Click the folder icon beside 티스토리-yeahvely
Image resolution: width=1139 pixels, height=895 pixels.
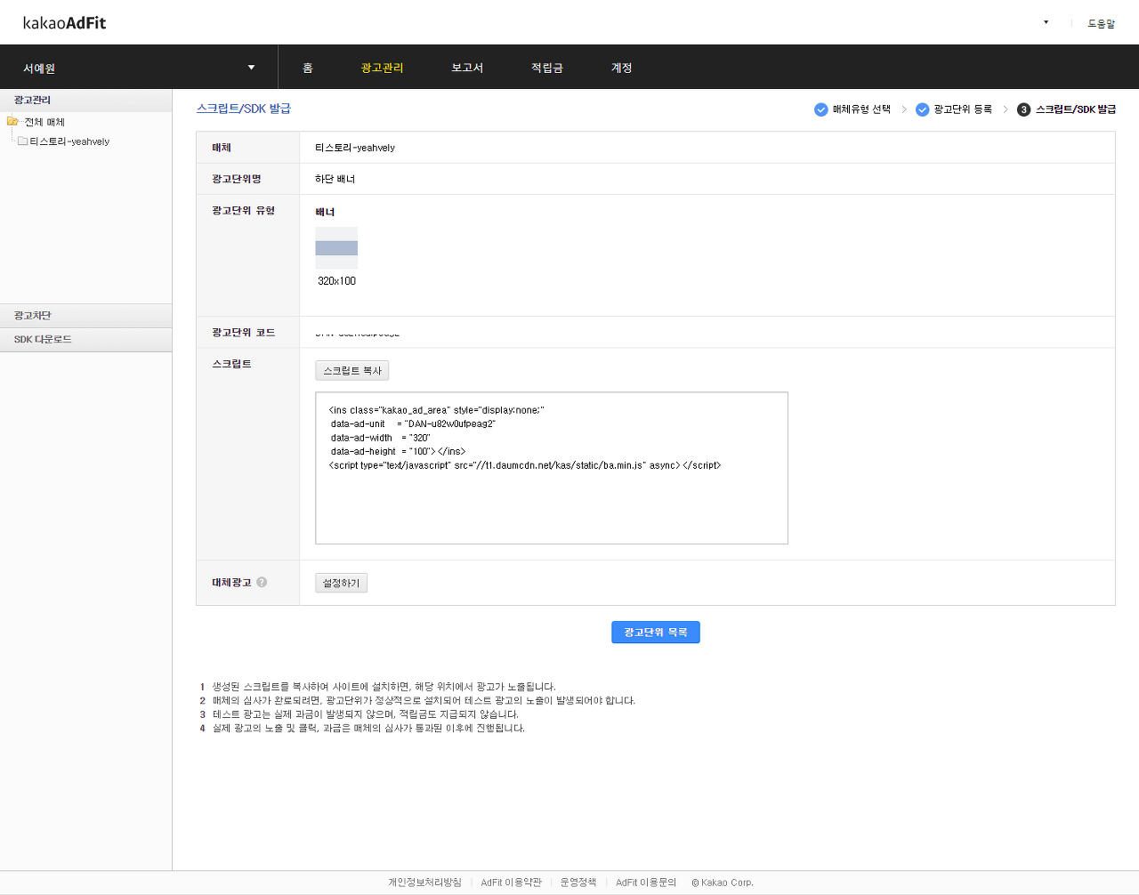pos(23,141)
